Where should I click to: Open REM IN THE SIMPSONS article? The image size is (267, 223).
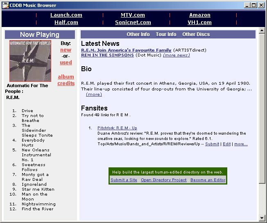click(107, 55)
